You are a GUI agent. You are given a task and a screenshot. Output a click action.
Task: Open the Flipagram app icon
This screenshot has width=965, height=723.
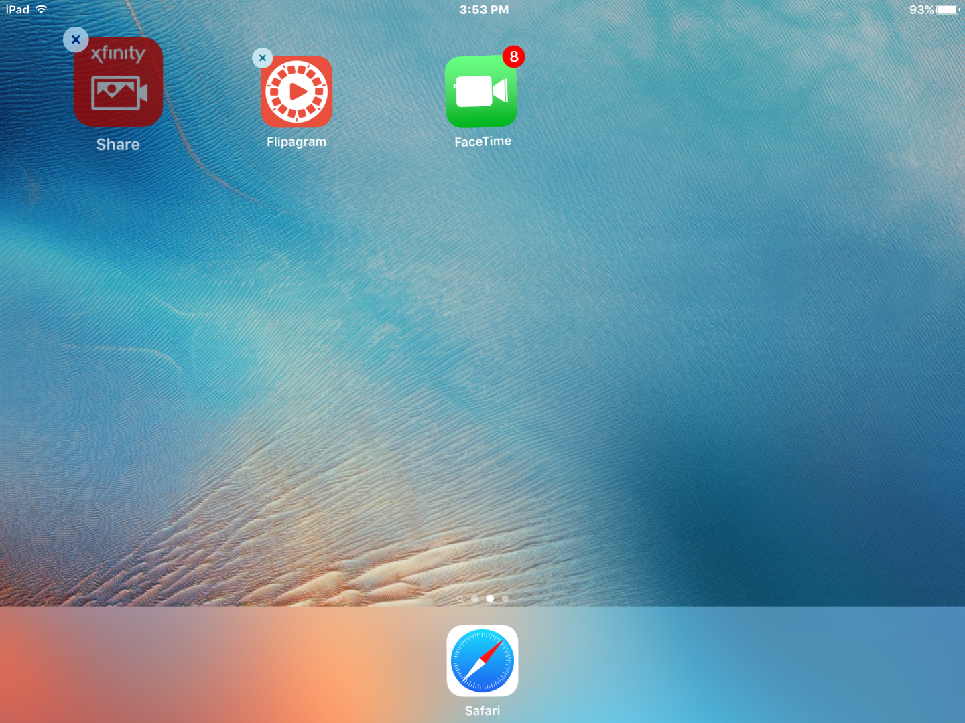296,92
